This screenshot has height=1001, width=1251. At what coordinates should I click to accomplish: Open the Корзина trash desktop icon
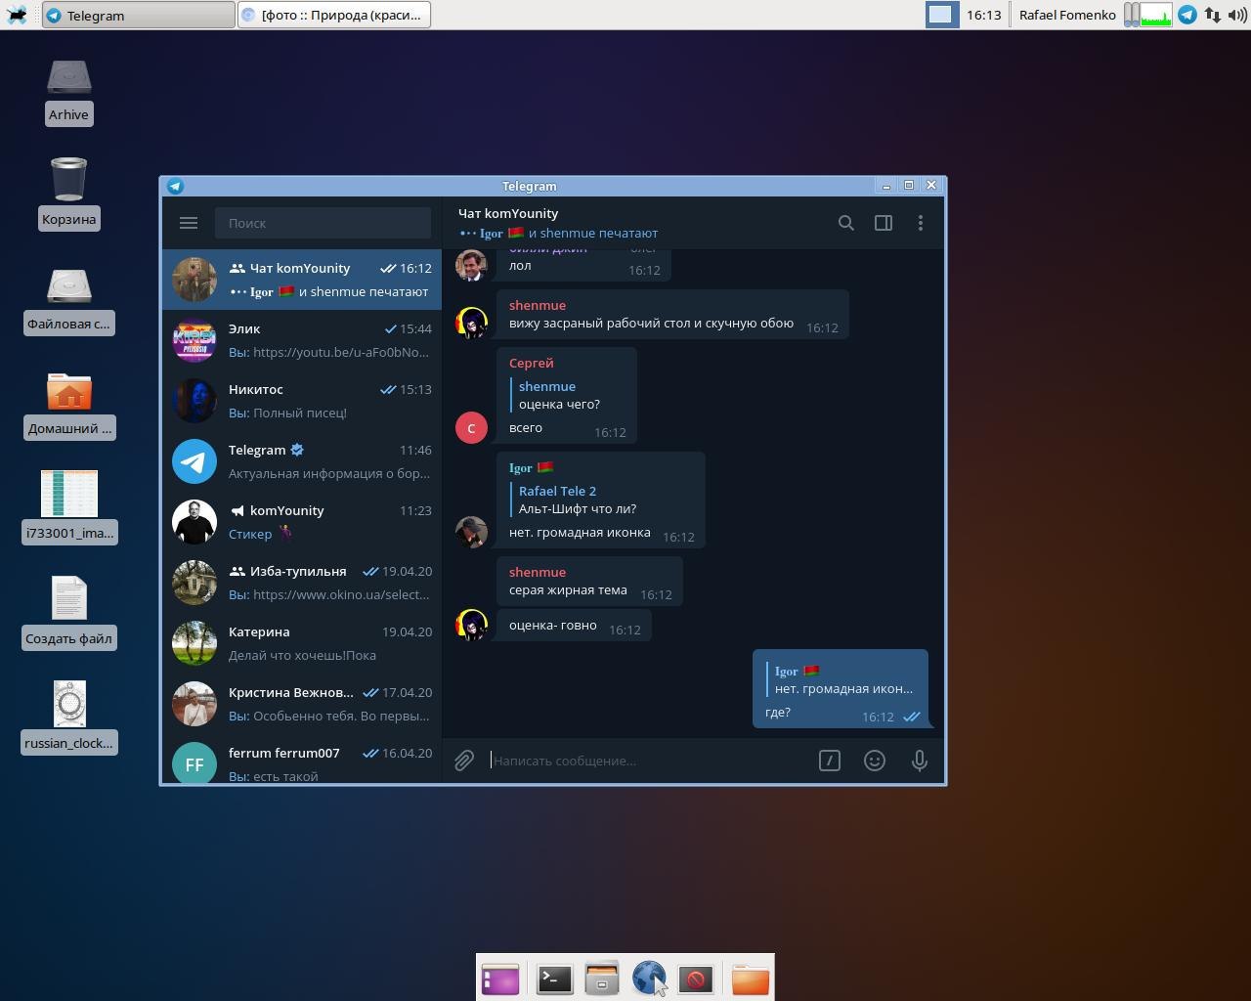68,194
